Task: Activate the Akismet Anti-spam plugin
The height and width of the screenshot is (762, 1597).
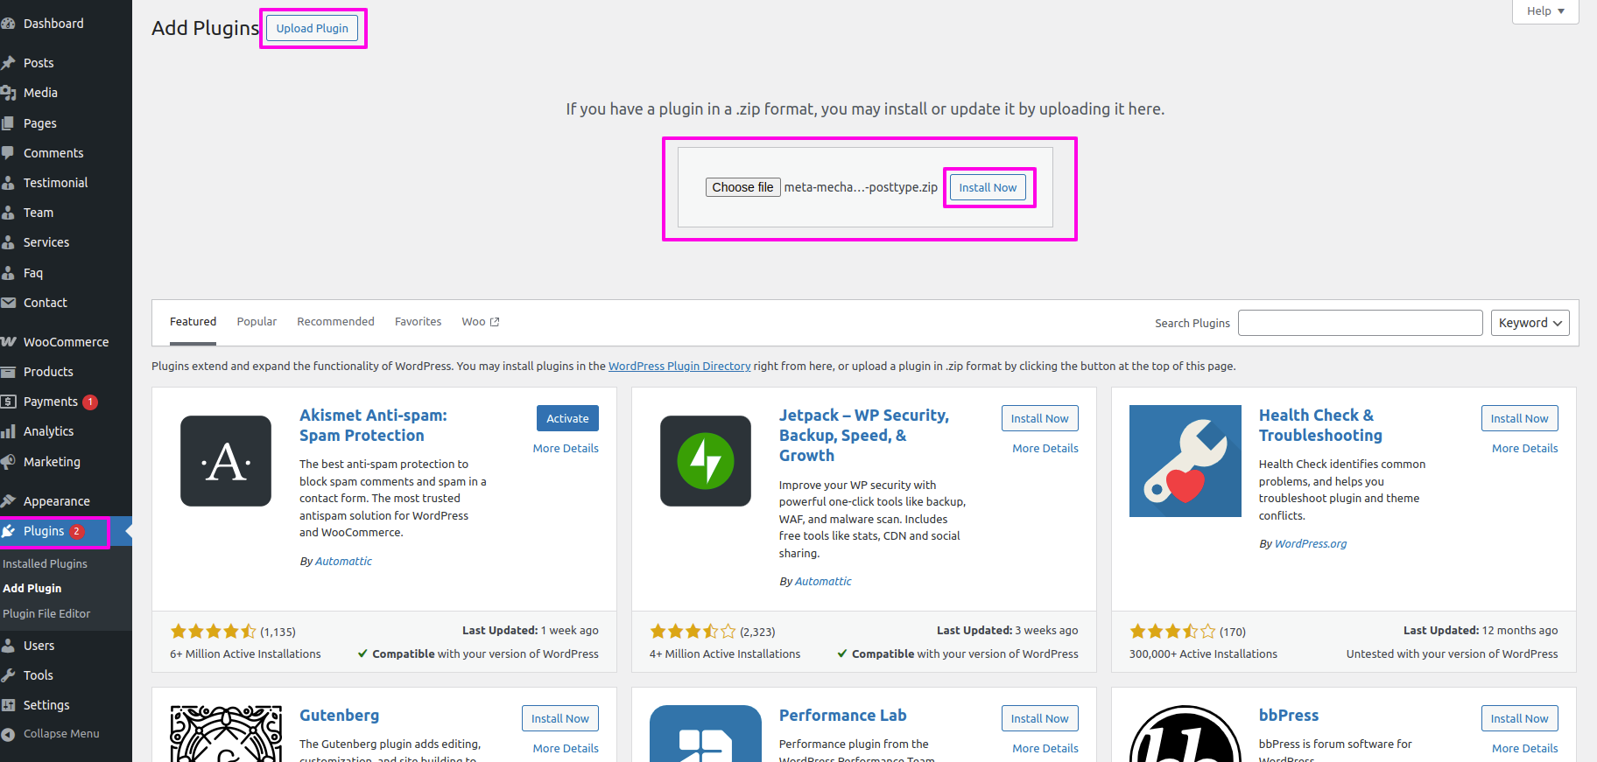Action: tap(567, 418)
